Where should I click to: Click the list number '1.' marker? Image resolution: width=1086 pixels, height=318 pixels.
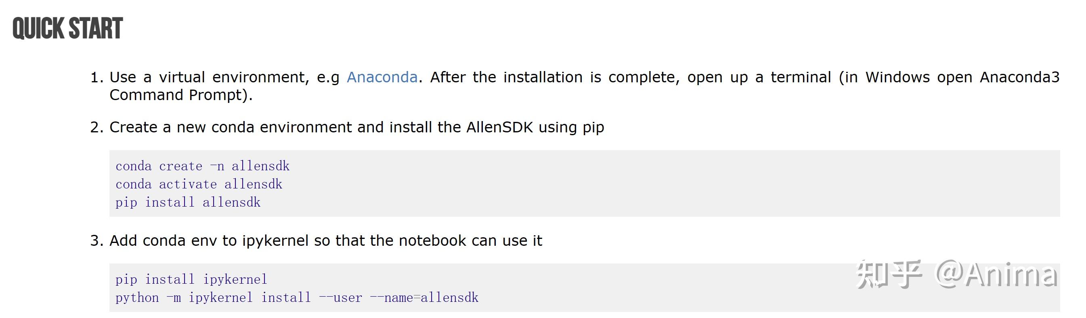pyautogui.click(x=96, y=77)
